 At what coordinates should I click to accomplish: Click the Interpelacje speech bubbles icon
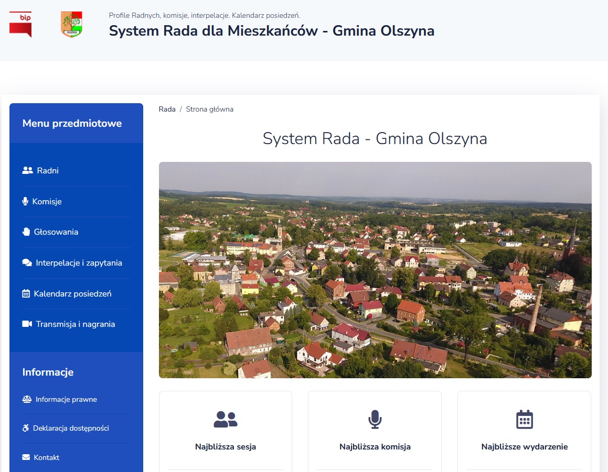pyautogui.click(x=27, y=263)
